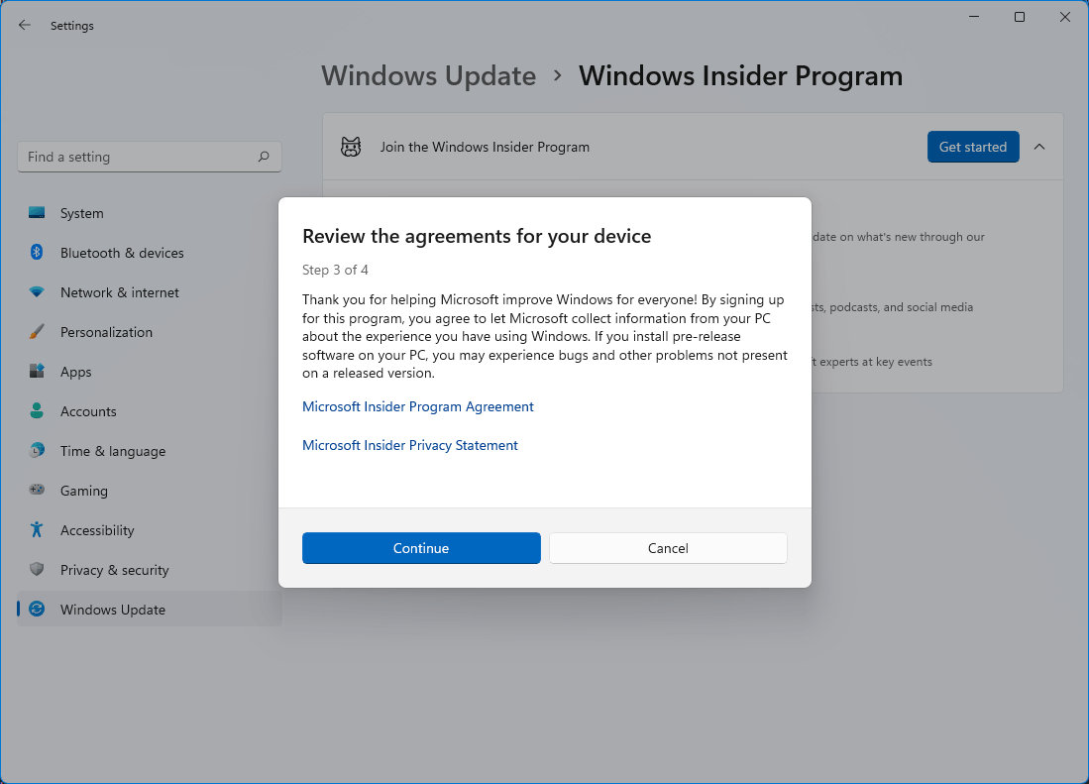1089x784 pixels.
Task: Focus the Find a setting search box
Action: 139,157
